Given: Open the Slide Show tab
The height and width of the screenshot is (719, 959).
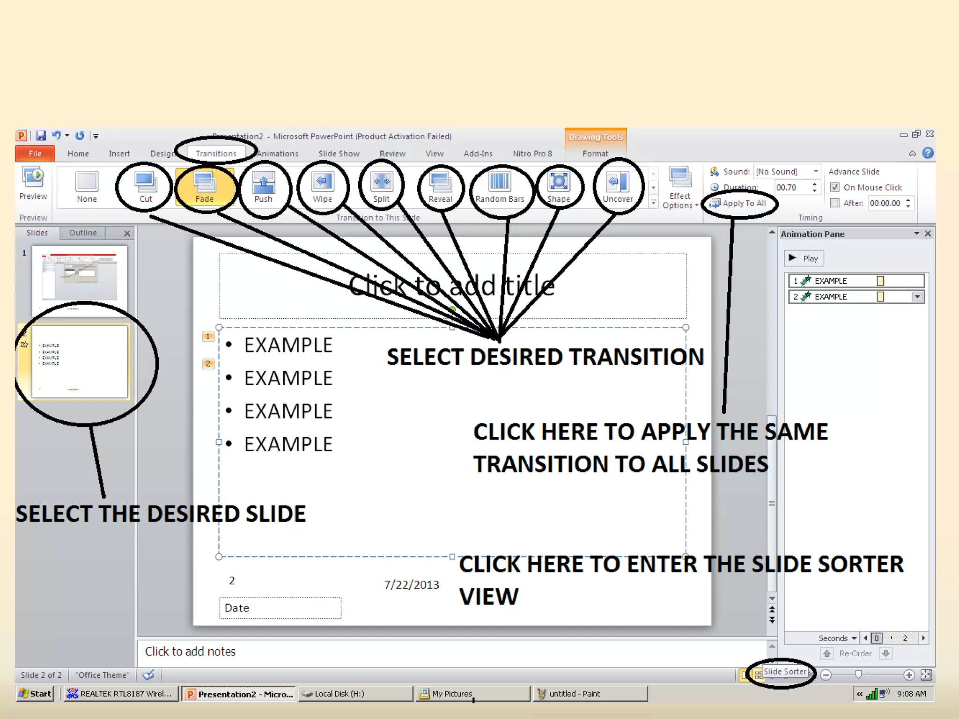Looking at the screenshot, I should [339, 154].
